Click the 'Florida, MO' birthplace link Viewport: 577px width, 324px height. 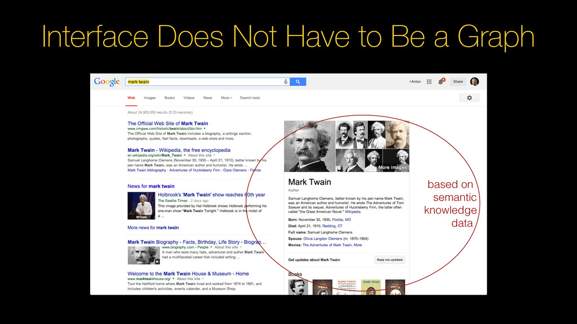click(341, 220)
